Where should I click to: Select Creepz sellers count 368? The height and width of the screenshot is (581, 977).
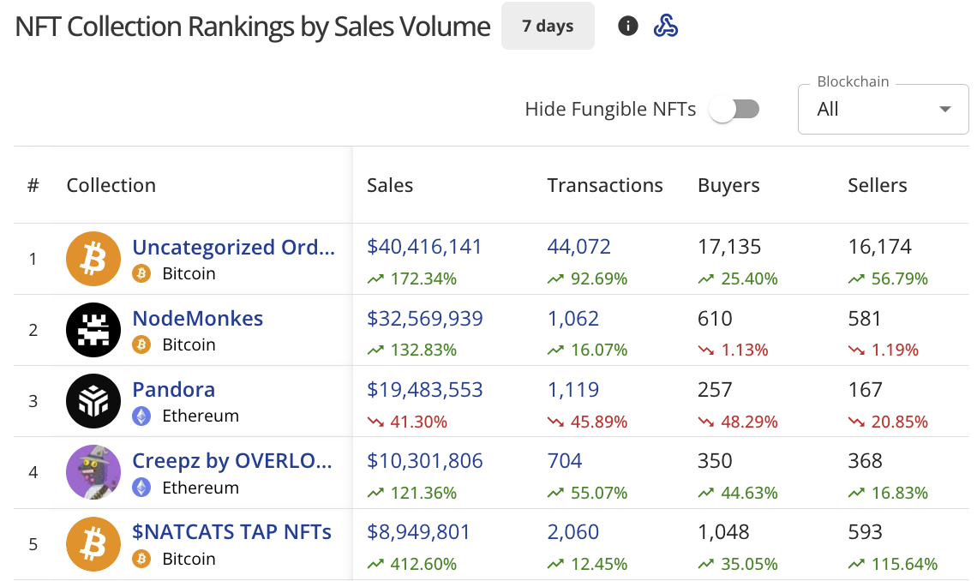pyautogui.click(x=865, y=461)
